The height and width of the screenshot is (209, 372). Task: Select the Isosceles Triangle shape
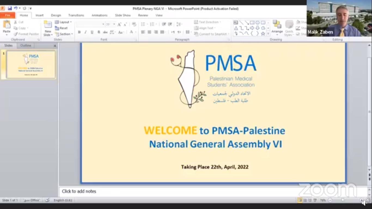tap(236, 28)
